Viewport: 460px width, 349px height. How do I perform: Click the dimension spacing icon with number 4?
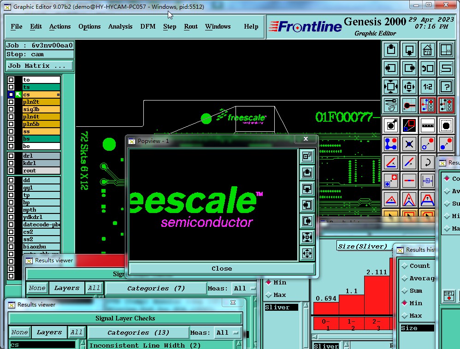pos(428,180)
